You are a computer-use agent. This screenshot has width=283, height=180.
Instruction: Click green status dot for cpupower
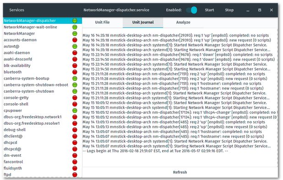coord(75,111)
